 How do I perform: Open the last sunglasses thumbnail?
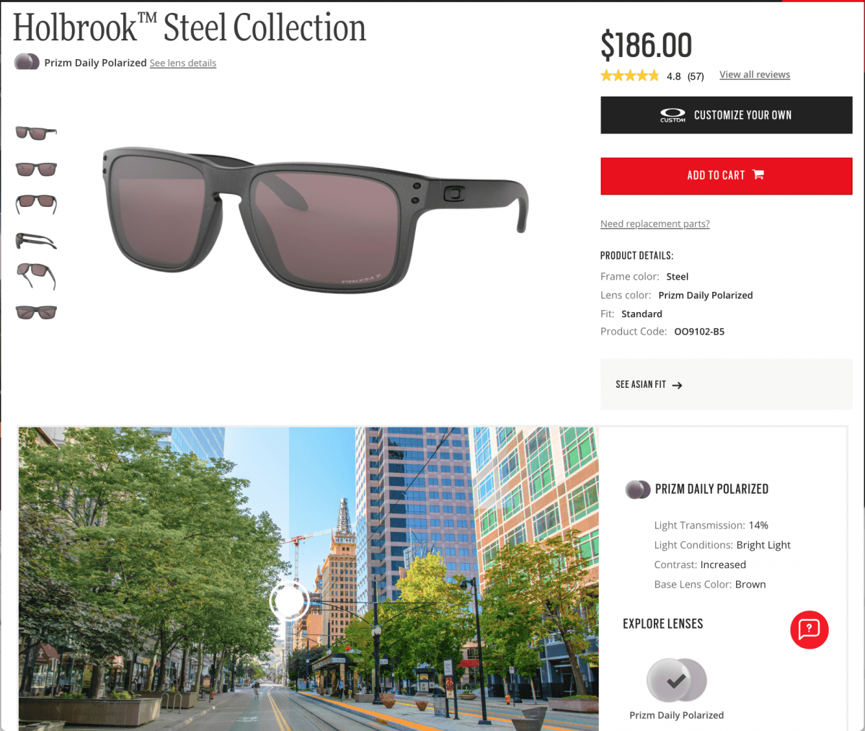click(36, 312)
